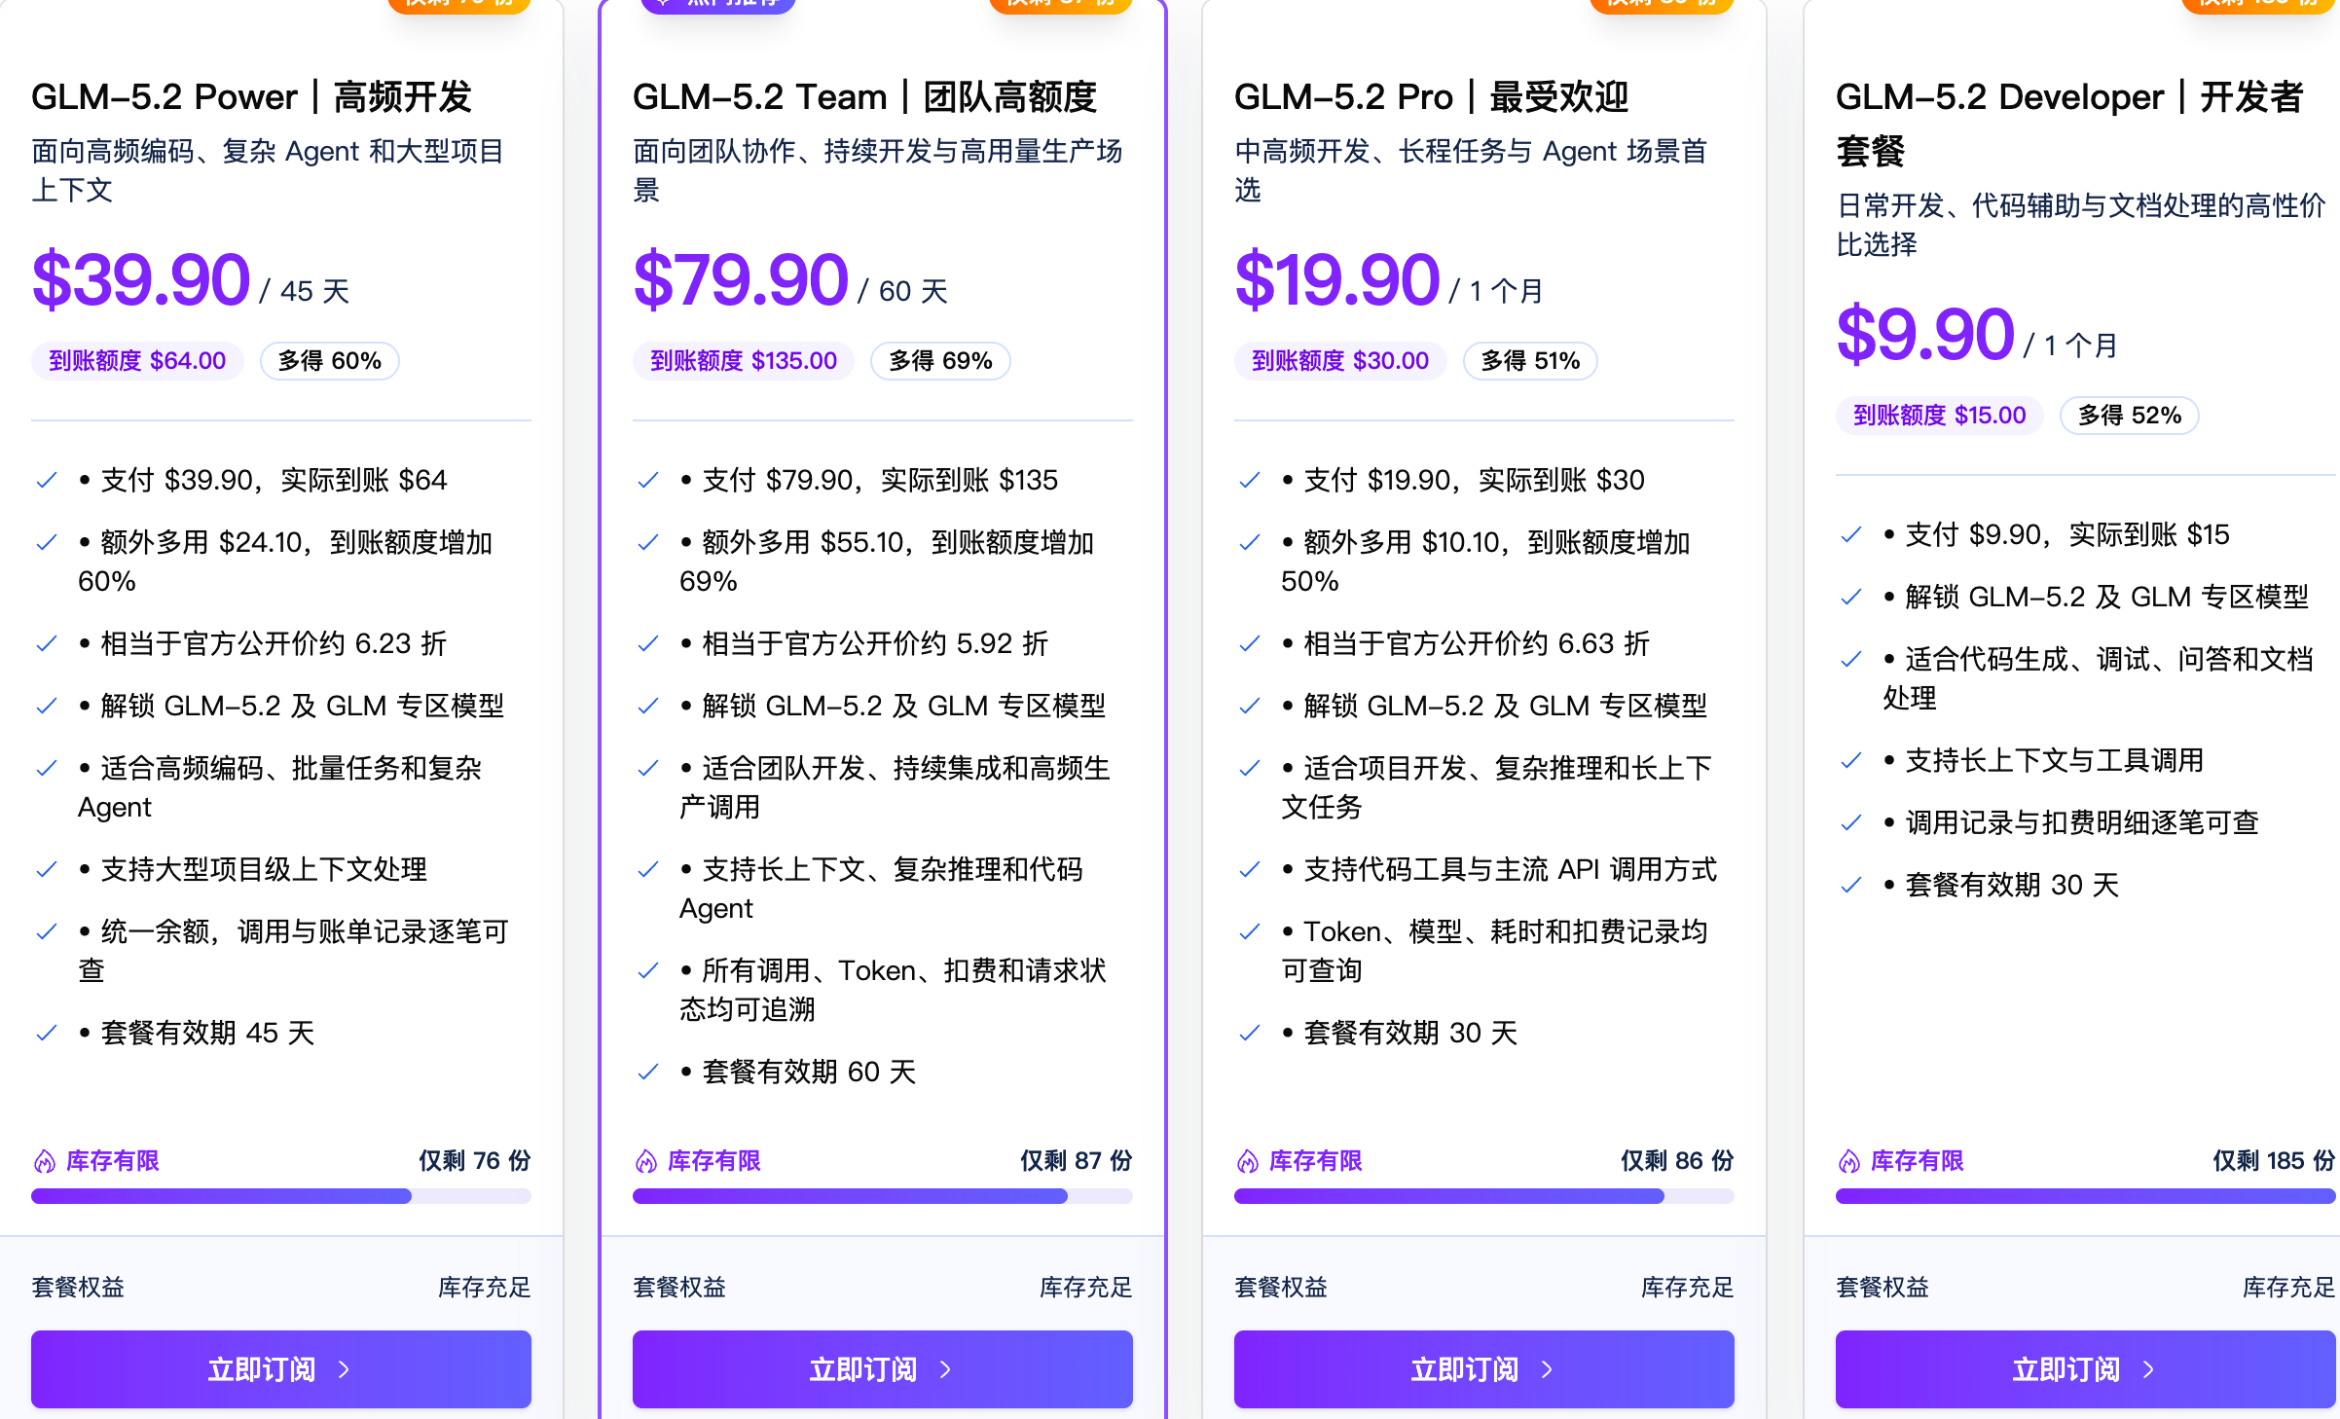Click the flame icon in Team plan stock row
Viewport: 2340px width, 1419px height.
[646, 1161]
